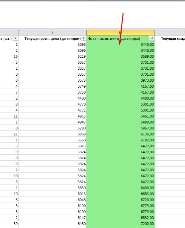Open sort filter button of Новая розн. цена column
The image size is (185, 228).
[151, 38]
